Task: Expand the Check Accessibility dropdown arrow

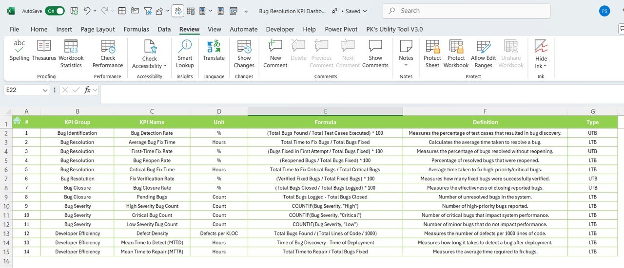Action: coord(165,66)
